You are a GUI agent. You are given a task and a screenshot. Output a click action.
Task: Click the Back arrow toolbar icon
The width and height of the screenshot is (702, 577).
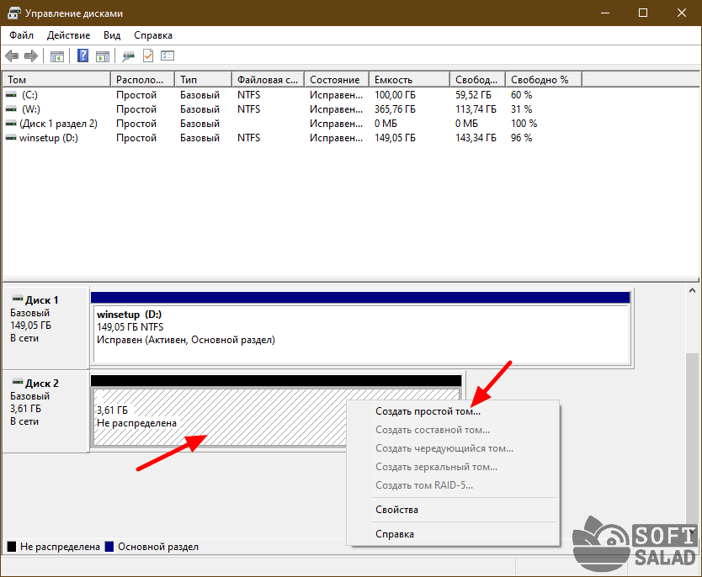click(12, 56)
